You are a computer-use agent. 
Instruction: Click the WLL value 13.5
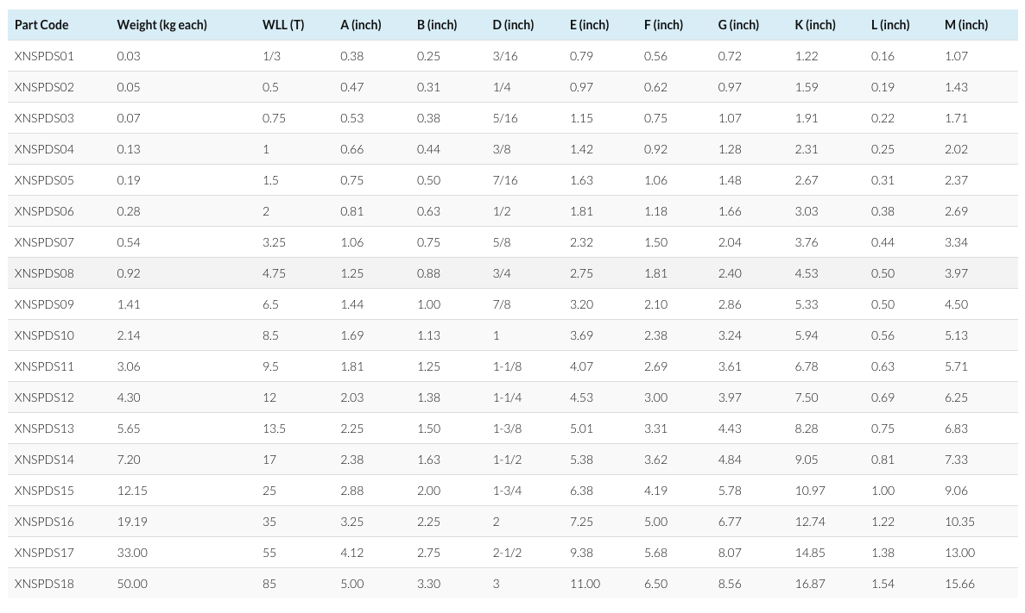(273, 428)
